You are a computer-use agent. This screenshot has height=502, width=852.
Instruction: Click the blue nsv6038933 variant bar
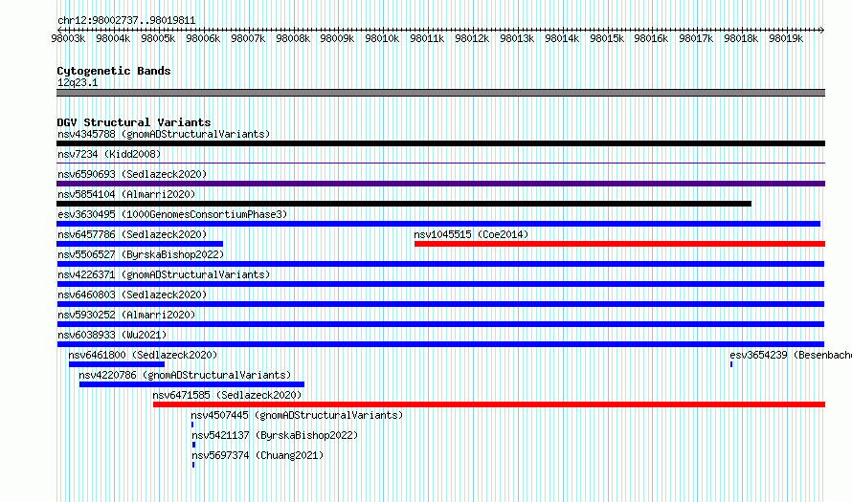click(440, 344)
